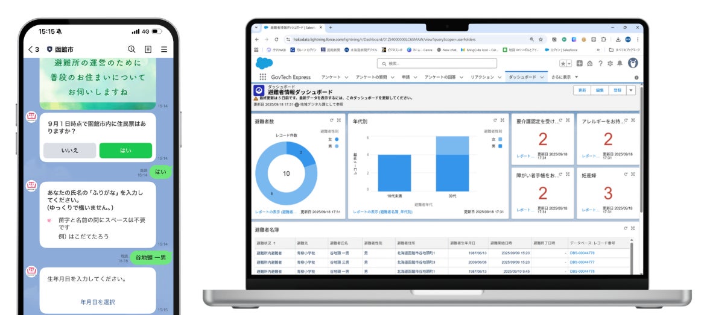Click the 登録 subscribe button
This screenshot has width=707, height=315.
617,90
